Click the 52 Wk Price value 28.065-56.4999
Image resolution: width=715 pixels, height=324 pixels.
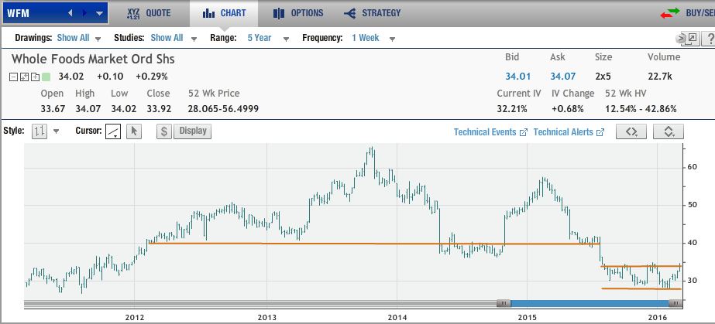(x=223, y=109)
